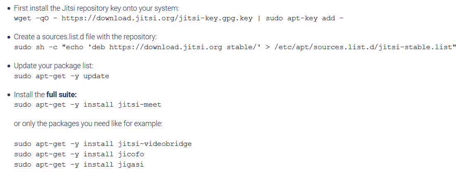Click the bullet before "Install the full suite"
The width and height of the screenshot is (469, 179).
(9, 95)
